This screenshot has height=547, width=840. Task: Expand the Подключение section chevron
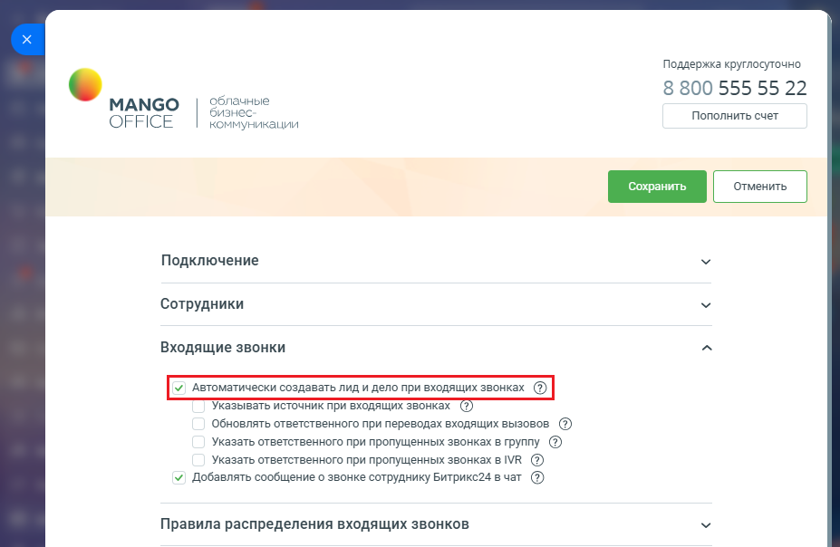coord(706,262)
